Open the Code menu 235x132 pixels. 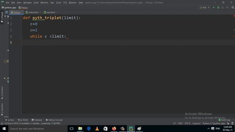36,3
